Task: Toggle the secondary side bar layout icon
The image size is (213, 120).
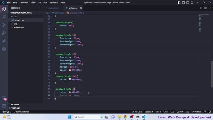Action: coord(188,3)
